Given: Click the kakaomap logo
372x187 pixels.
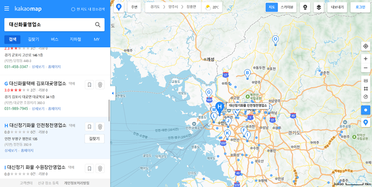Looking at the screenshot, I should (x=28, y=9).
